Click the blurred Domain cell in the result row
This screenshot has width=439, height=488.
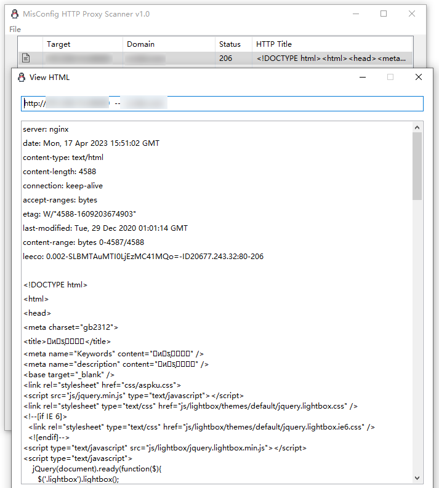(x=145, y=58)
